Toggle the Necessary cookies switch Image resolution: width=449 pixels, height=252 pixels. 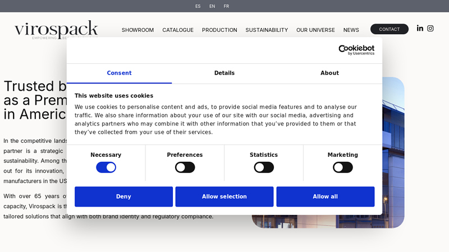pyautogui.click(x=106, y=167)
